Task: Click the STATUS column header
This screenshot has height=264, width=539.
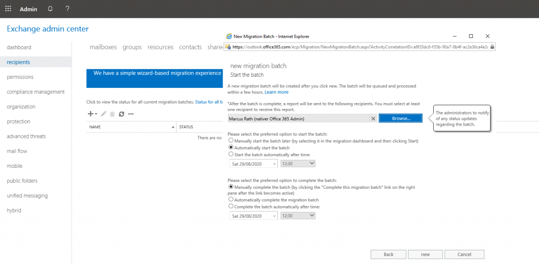Action: click(x=186, y=127)
